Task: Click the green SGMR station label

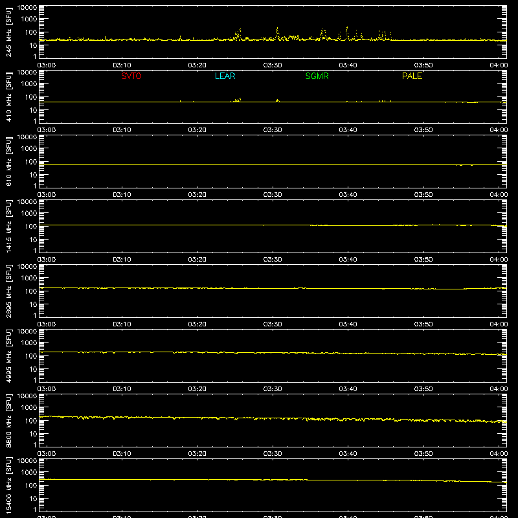Action: tap(317, 76)
